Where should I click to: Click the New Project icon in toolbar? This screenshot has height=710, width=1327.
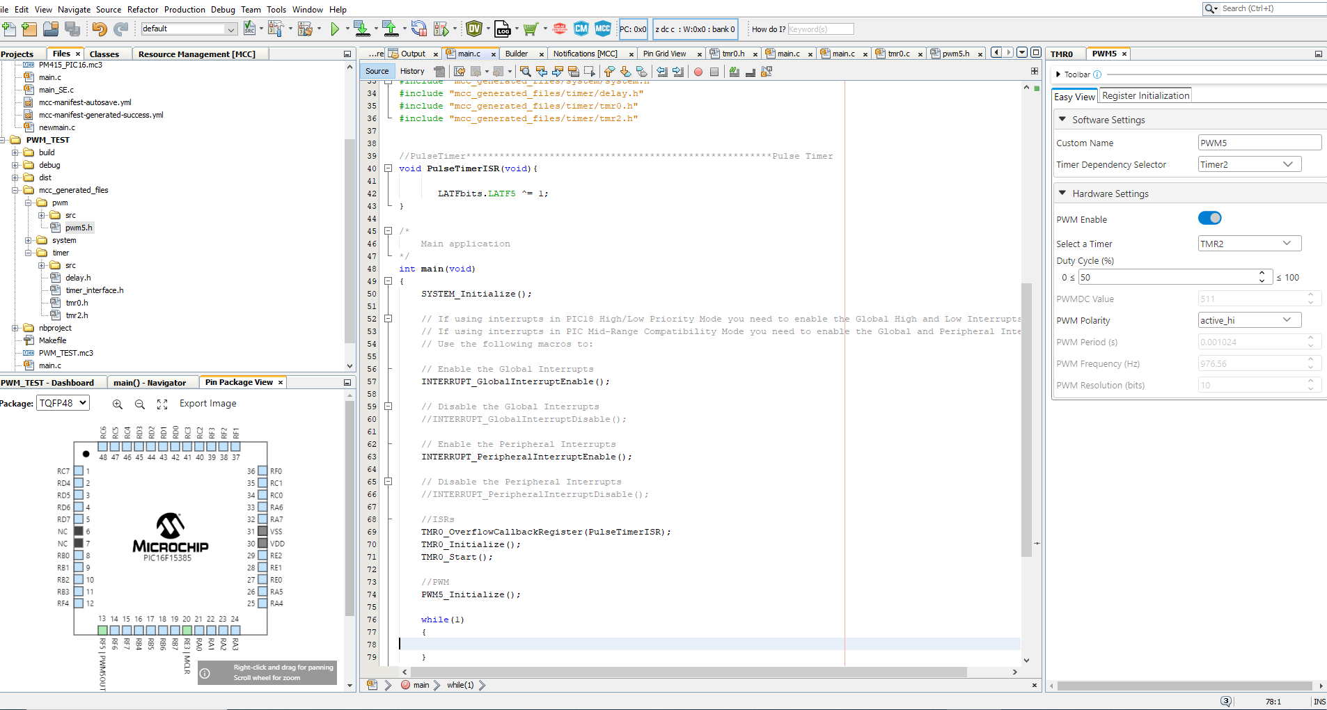pyautogui.click(x=29, y=29)
